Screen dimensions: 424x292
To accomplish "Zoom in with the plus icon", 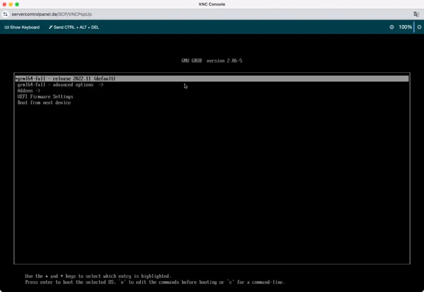I will coord(419,27).
